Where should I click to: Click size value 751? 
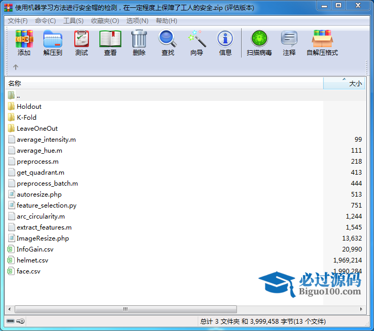pyautogui.click(x=356, y=206)
